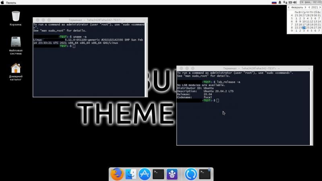Advance the calendar year past 2021

click(x=320, y=7)
